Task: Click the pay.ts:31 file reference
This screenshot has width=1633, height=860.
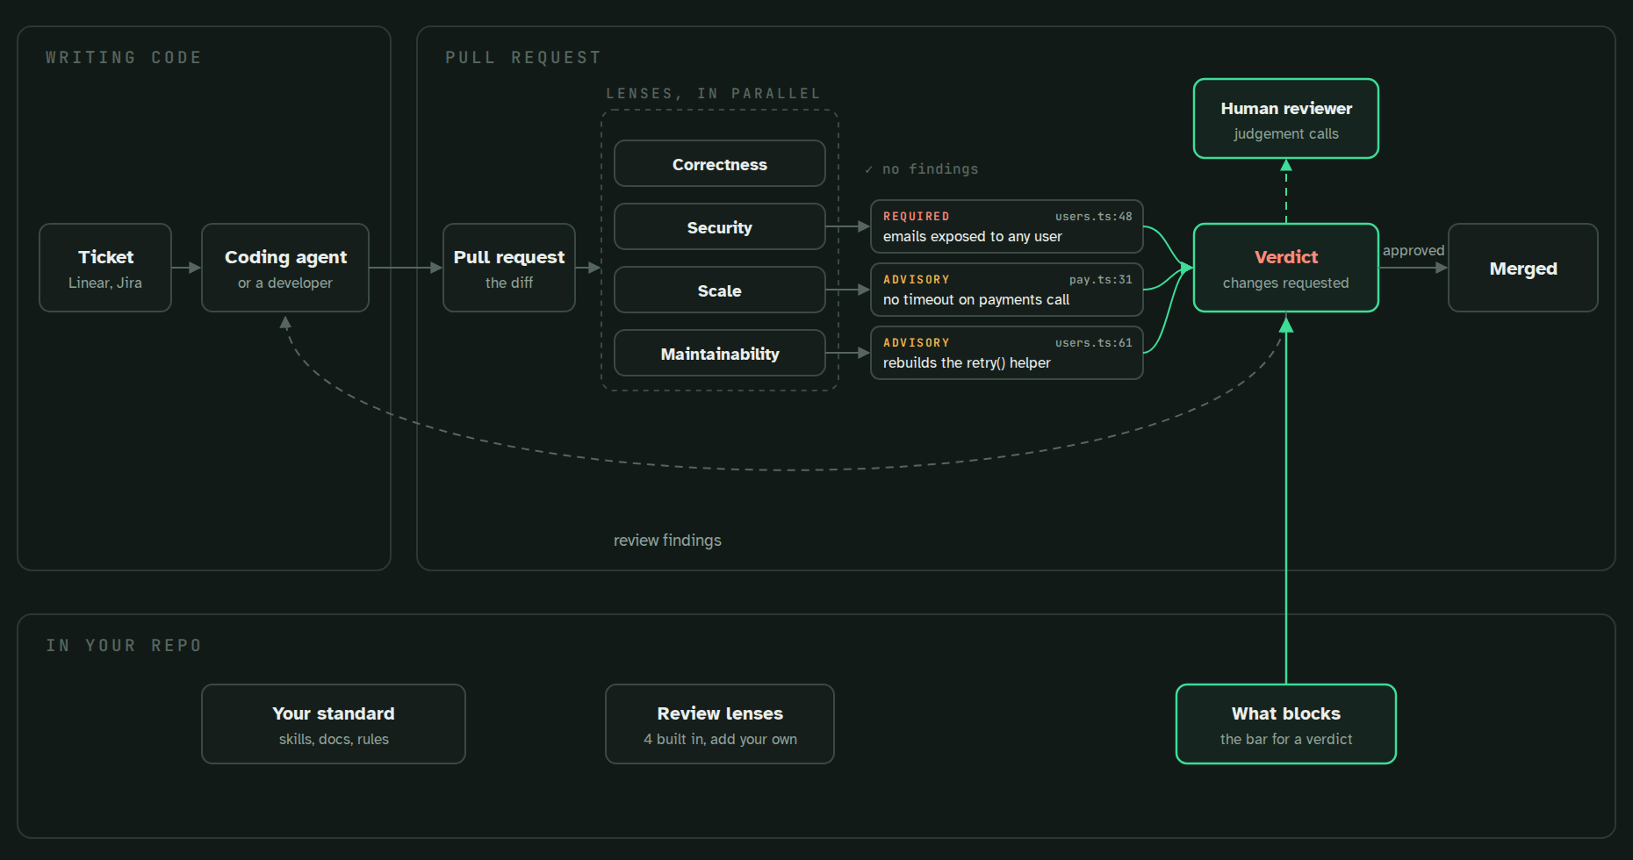Action: click(x=1101, y=279)
